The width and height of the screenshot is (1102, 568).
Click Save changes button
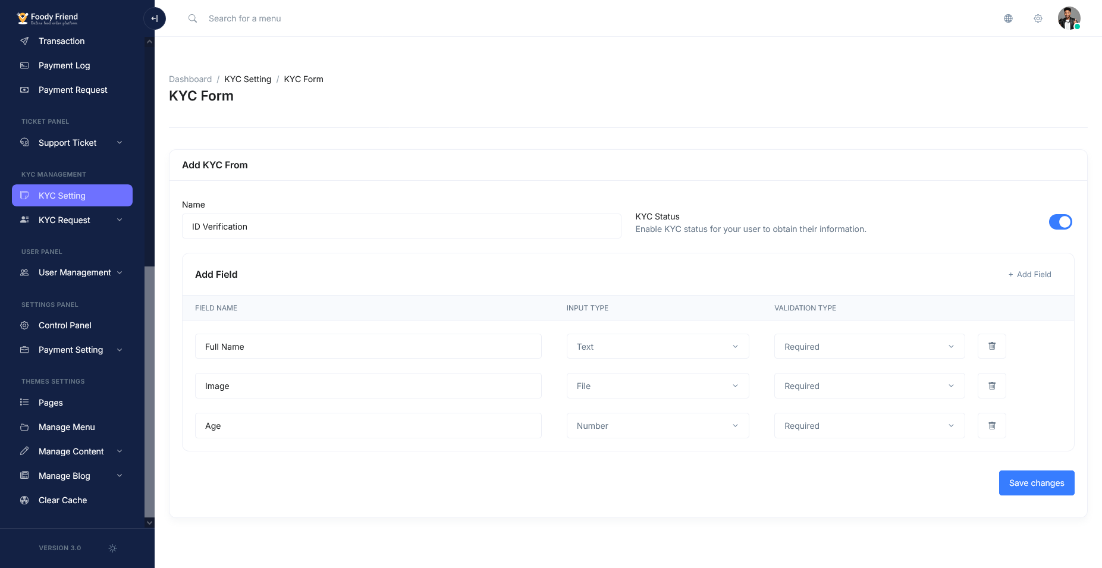[x=1036, y=483]
